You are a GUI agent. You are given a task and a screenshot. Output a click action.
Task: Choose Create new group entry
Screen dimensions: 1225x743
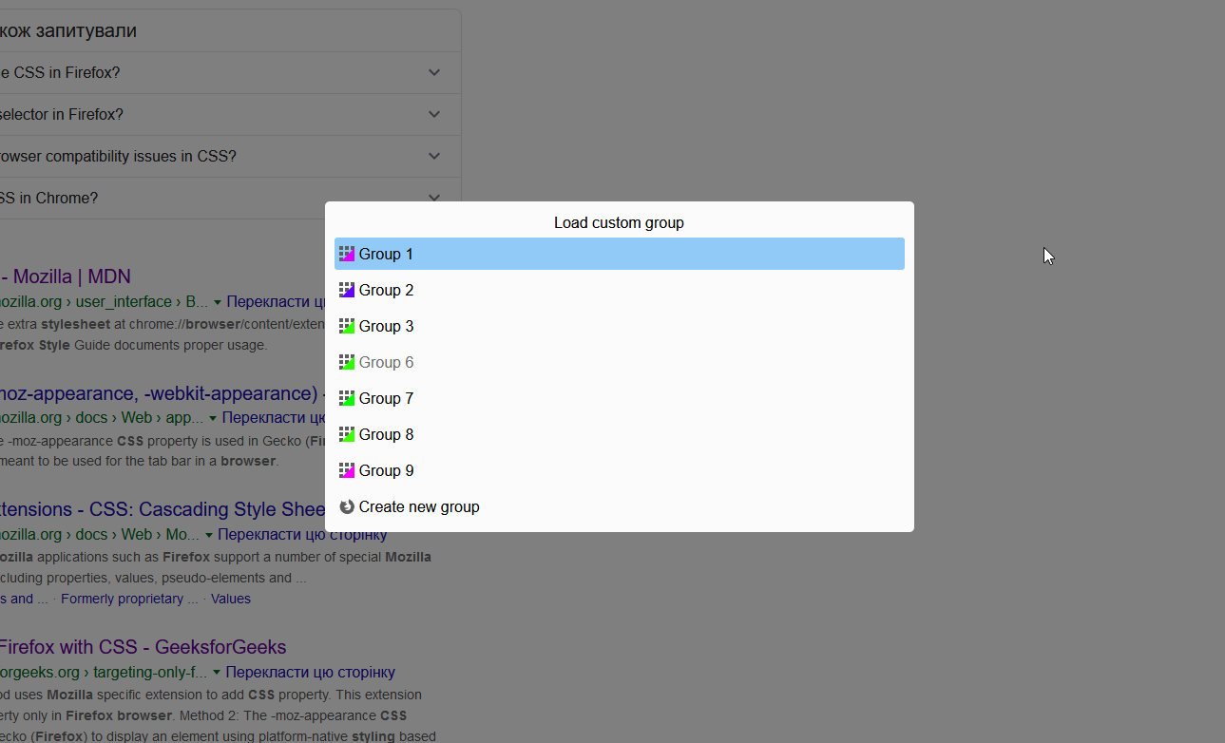click(x=419, y=506)
